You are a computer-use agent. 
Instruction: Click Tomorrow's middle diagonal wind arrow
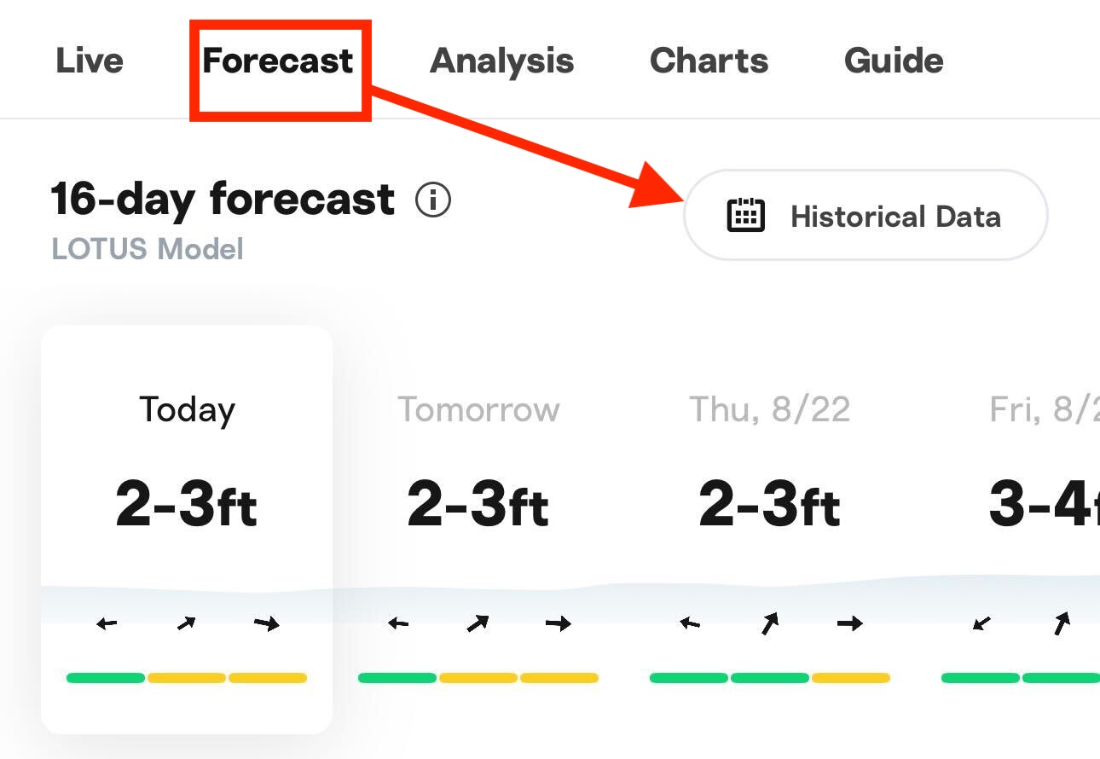(478, 623)
